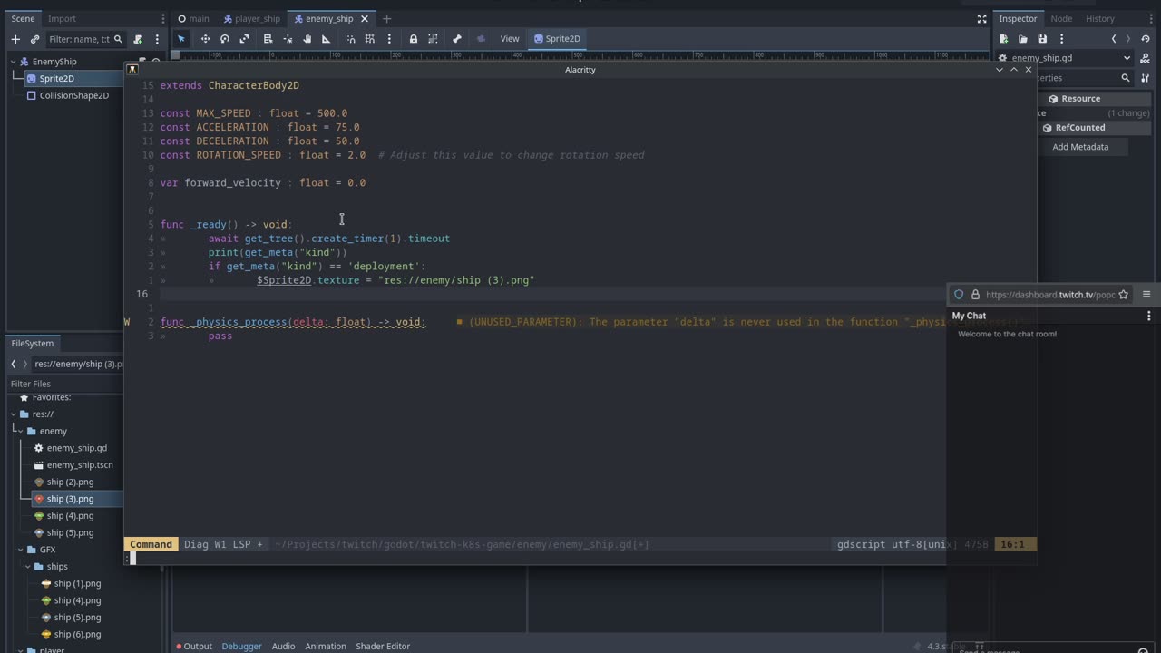Click the Add Metadata button
Image resolution: width=1161 pixels, height=653 pixels.
pos(1080,147)
